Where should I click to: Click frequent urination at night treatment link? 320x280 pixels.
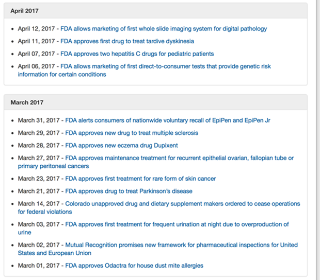click(x=177, y=224)
